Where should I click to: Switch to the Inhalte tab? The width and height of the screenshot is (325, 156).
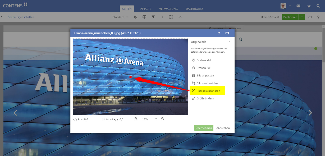pyautogui.click(x=145, y=9)
